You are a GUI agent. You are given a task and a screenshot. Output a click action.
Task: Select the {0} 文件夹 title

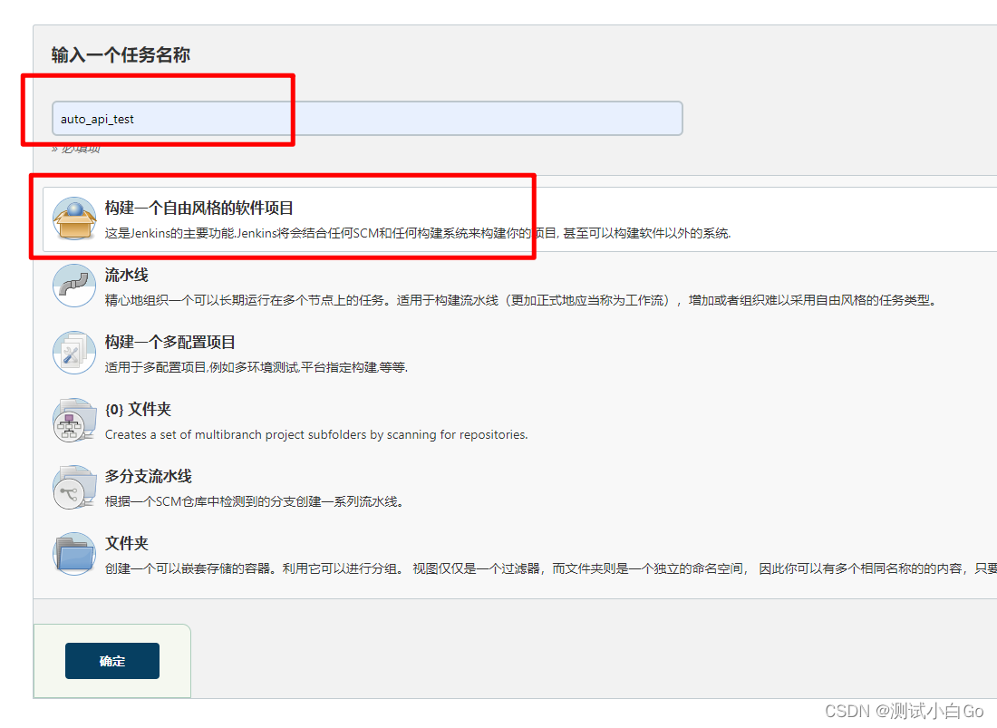[138, 409]
